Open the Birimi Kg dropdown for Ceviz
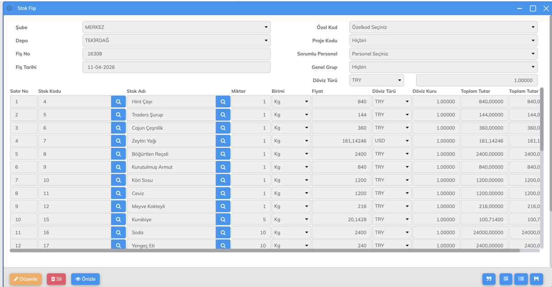The height and width of the screenshot is (287, 552). 291,193
